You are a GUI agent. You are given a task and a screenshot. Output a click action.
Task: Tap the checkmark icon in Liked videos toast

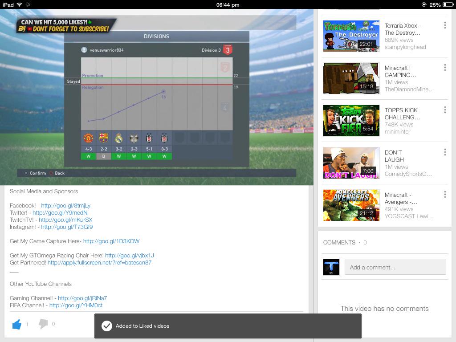pyautogui.click(x=107, y=326)
